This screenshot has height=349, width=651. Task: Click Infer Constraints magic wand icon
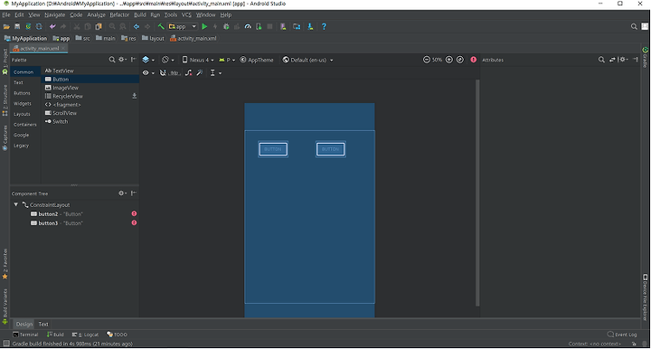[200, 73]
